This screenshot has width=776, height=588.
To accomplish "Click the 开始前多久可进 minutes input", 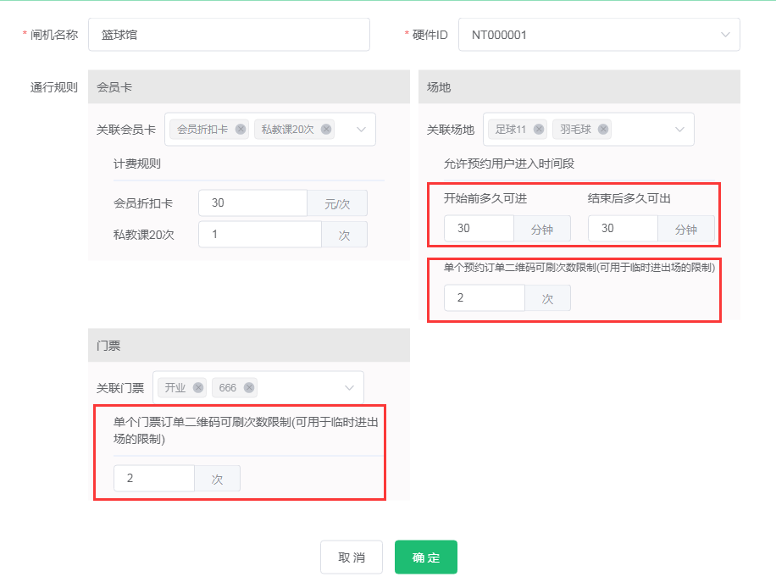I will (479, 229).
